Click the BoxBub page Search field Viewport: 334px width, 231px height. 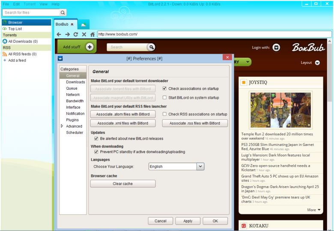(x=127, y=47)
